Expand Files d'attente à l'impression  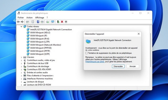21,76
